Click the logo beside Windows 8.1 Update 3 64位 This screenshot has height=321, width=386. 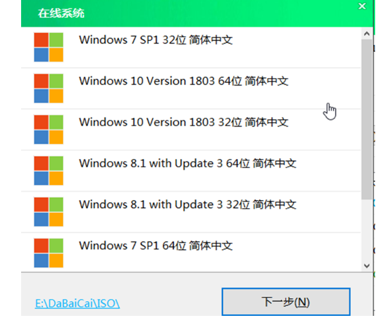coord(48,170)
